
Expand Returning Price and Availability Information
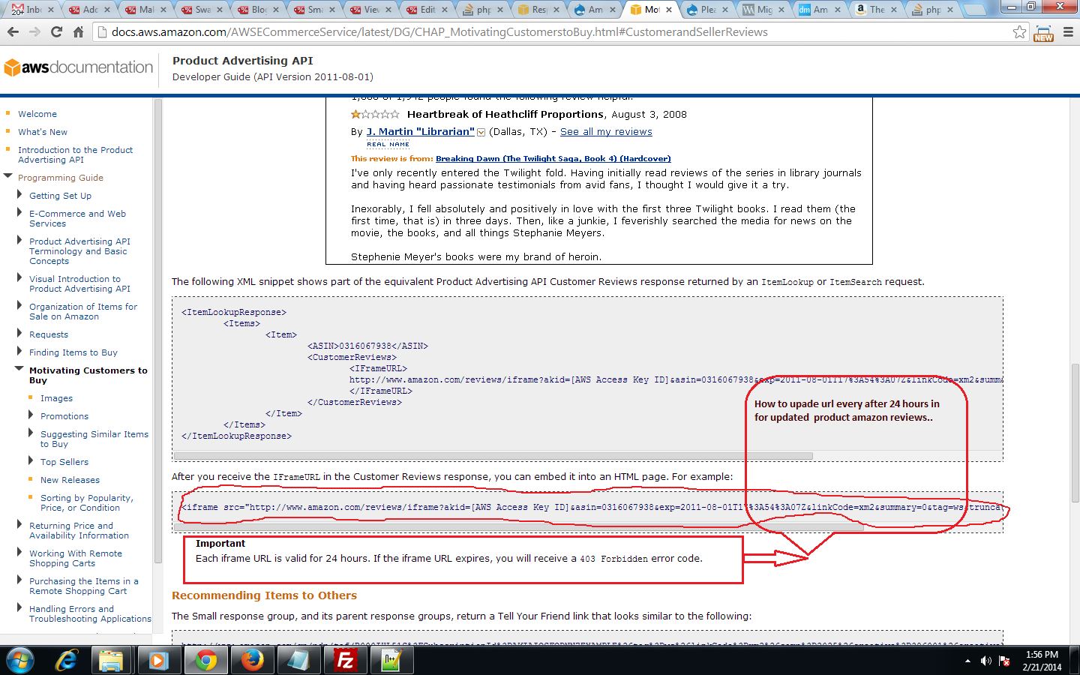tap(19, 525)
